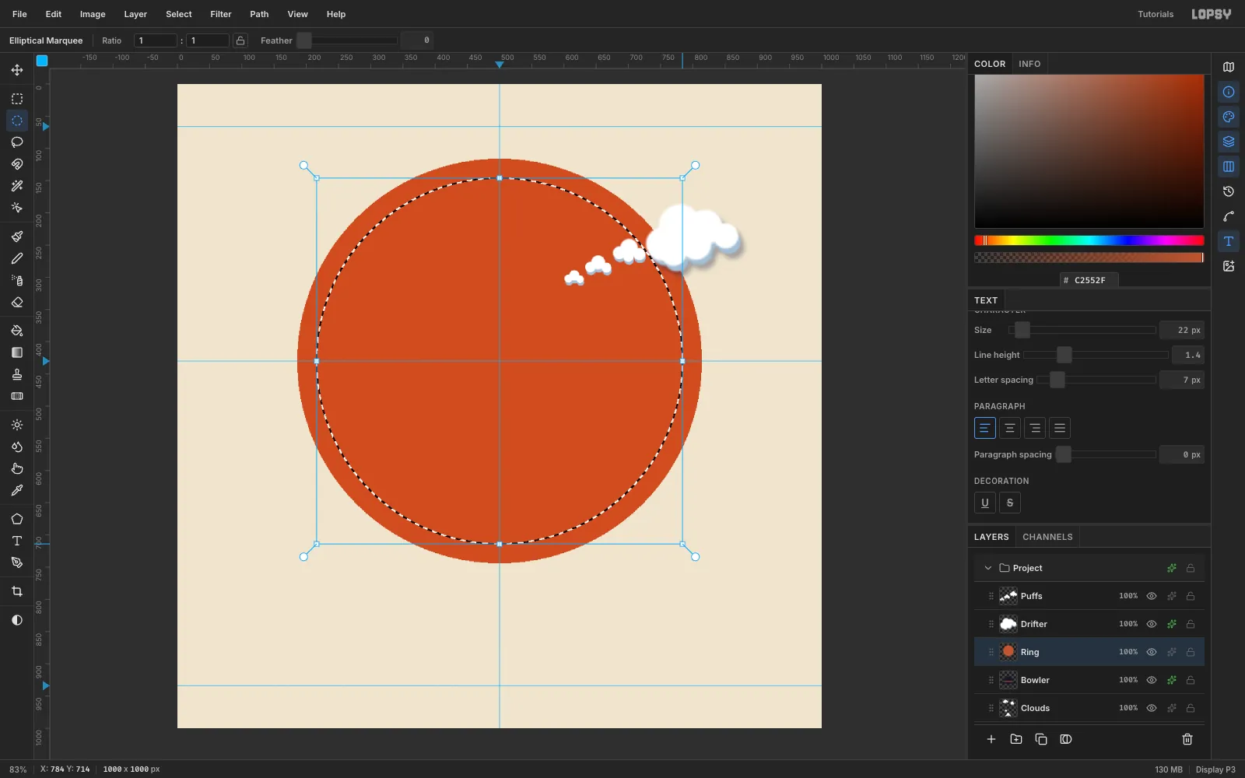The height and width of the screenshot is (778, 1245).
Task: Select the Move tool
Action: pyautogui.click(x=17, y=70)
